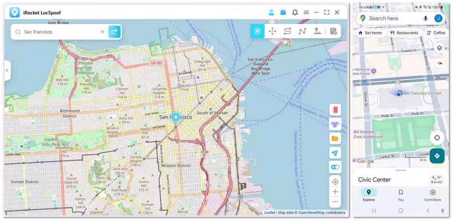The width and height of the screenshot is (452, 220).
Task: Tap the Android recent apps navigation button
Action: coord(374,211)
